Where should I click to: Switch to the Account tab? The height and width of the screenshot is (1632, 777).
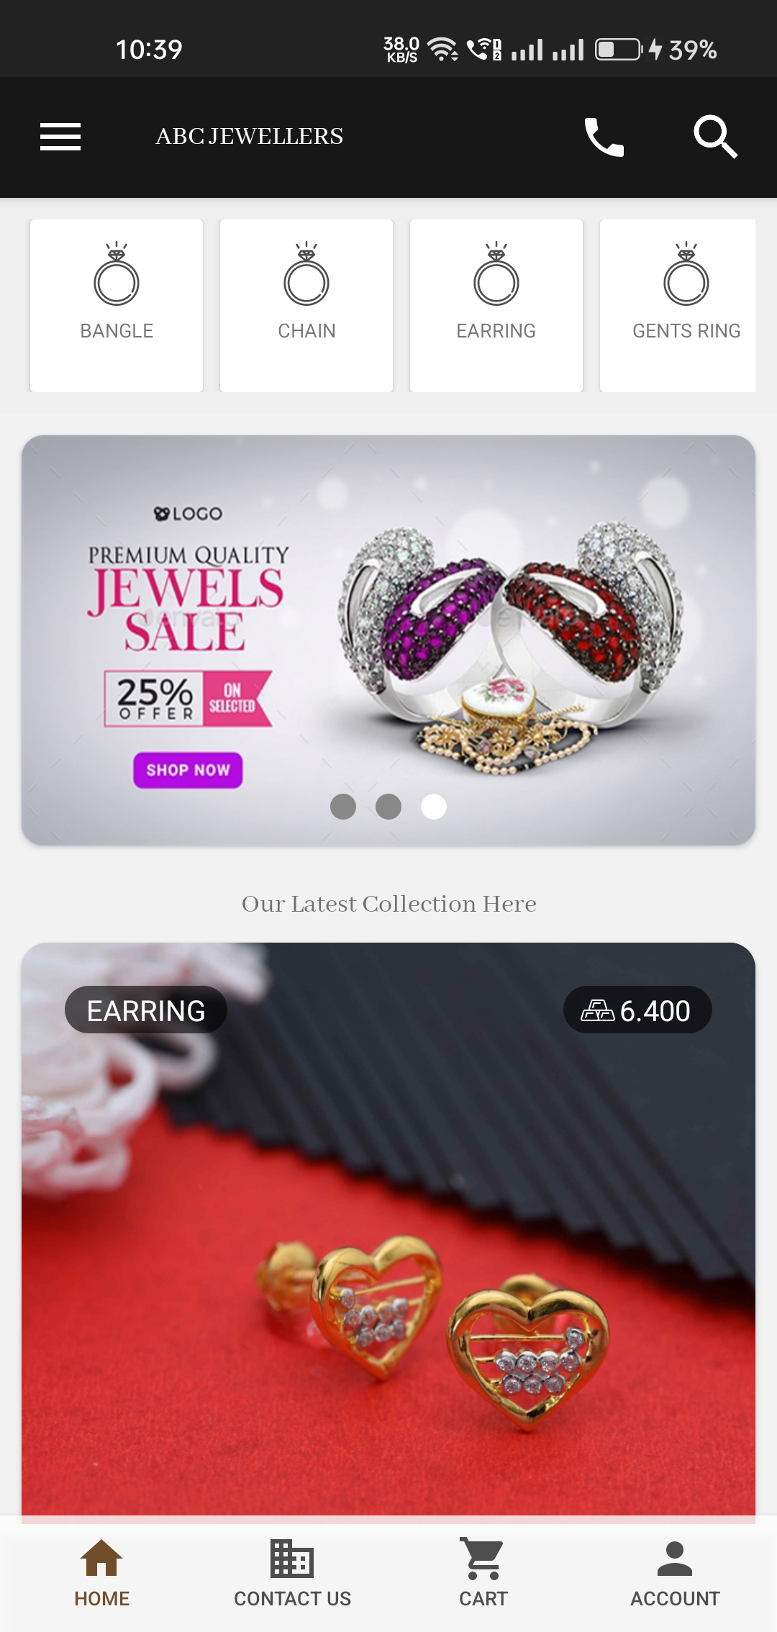[x=675, y=1574]
